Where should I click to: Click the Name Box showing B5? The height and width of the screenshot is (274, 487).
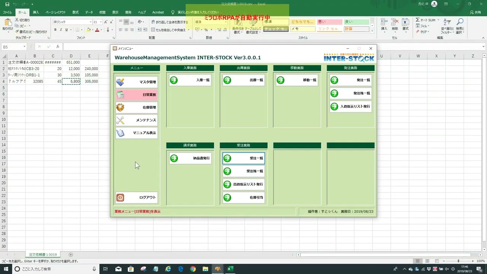tap(12, 46)
